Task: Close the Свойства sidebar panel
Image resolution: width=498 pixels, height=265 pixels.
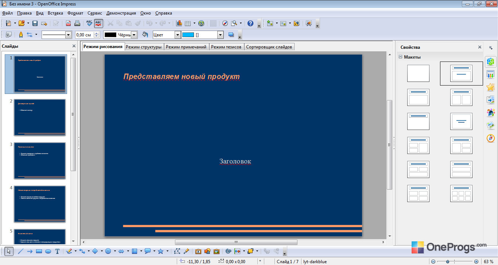Action: (x=480, y=47)
